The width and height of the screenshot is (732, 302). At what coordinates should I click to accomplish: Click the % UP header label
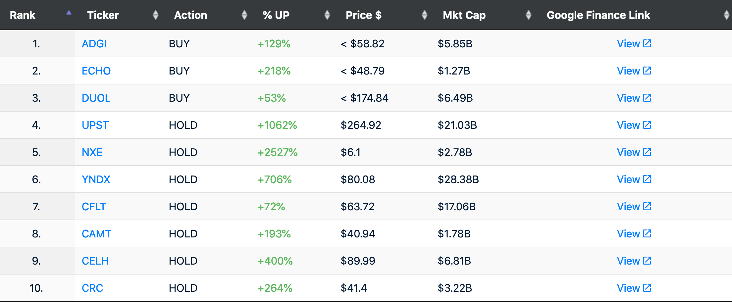point(276,15)
